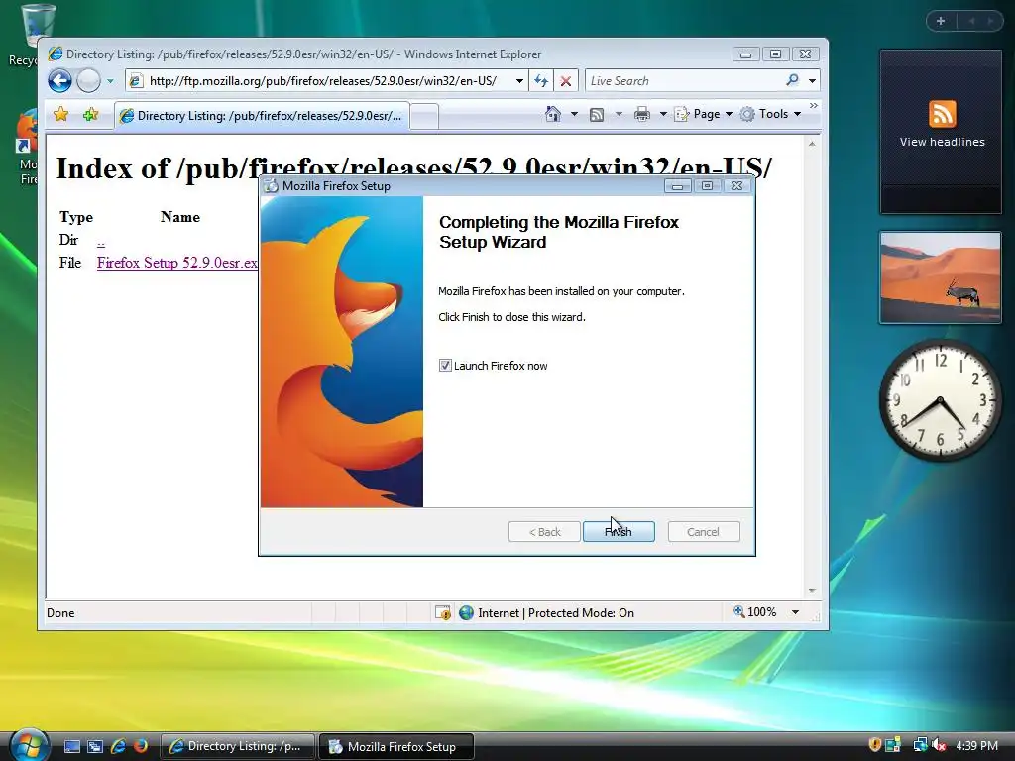Click the address bar URL field

[x=324, y=81]
